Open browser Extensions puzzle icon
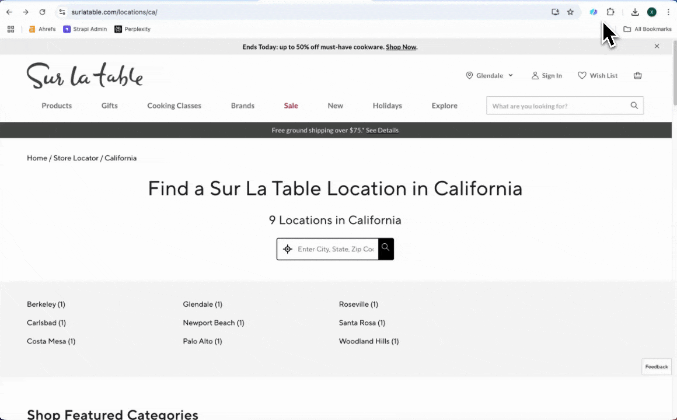 pyautogui.click(x=610, y=12)
